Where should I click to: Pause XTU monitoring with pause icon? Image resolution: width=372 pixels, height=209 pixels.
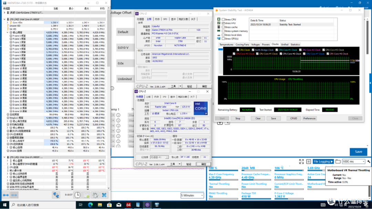[x=308, y=162]
